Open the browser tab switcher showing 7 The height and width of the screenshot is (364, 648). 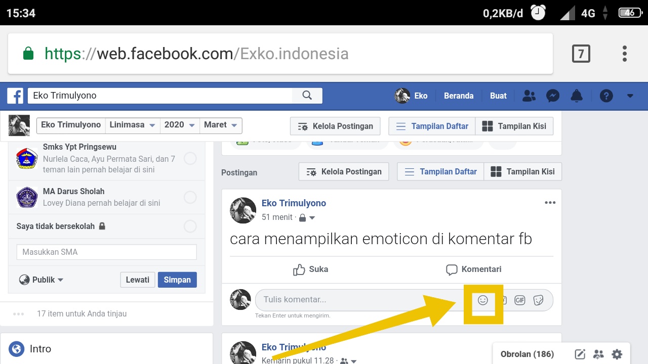[x=581, y=54]
